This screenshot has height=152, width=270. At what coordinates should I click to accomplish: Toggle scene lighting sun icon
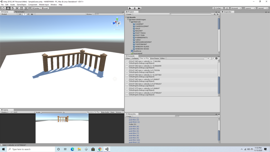click(24, 14)
